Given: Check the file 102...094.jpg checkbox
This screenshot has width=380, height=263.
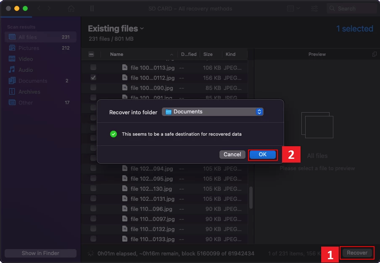Looking at the screenshot, I should point(93,168).
